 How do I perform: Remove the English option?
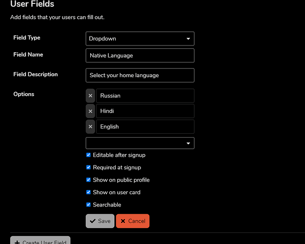(x=90, y=127)
